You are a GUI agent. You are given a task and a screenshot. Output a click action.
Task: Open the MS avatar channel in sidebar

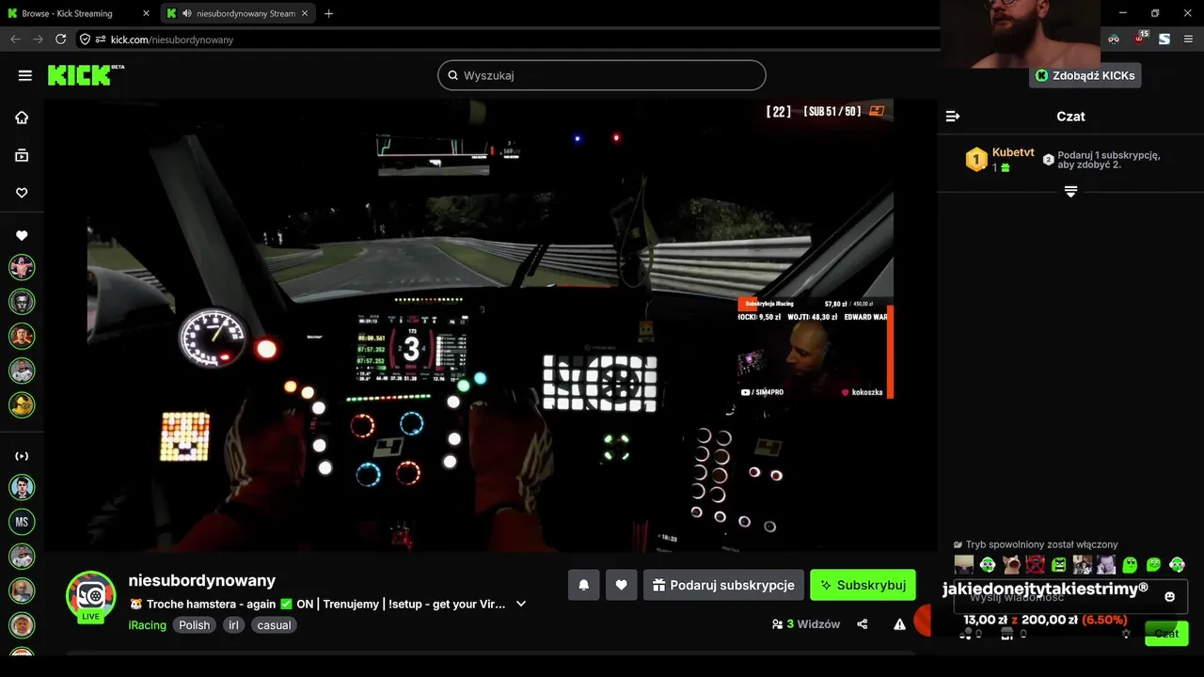(x=22, y=522)
